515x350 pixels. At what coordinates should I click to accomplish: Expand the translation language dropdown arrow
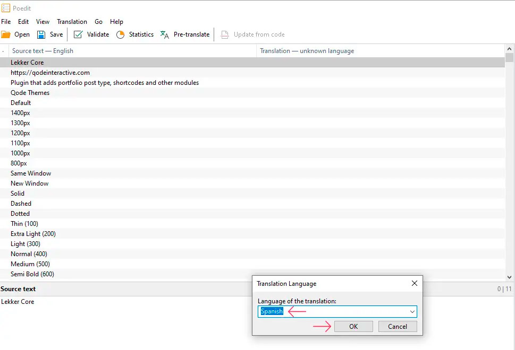(x=412, y=312)
